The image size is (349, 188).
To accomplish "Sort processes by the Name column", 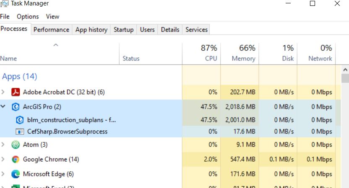I will click(60, 53).
